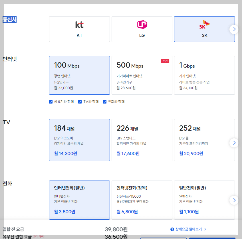The image size is (242, 239).
Task: Click the 월 28,600원 price text
Action: [126, 88]
